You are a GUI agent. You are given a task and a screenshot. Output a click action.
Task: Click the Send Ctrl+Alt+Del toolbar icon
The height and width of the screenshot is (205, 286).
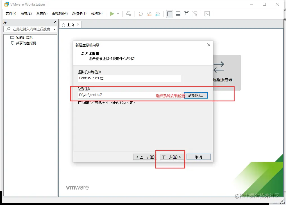(x=129, y=14)
